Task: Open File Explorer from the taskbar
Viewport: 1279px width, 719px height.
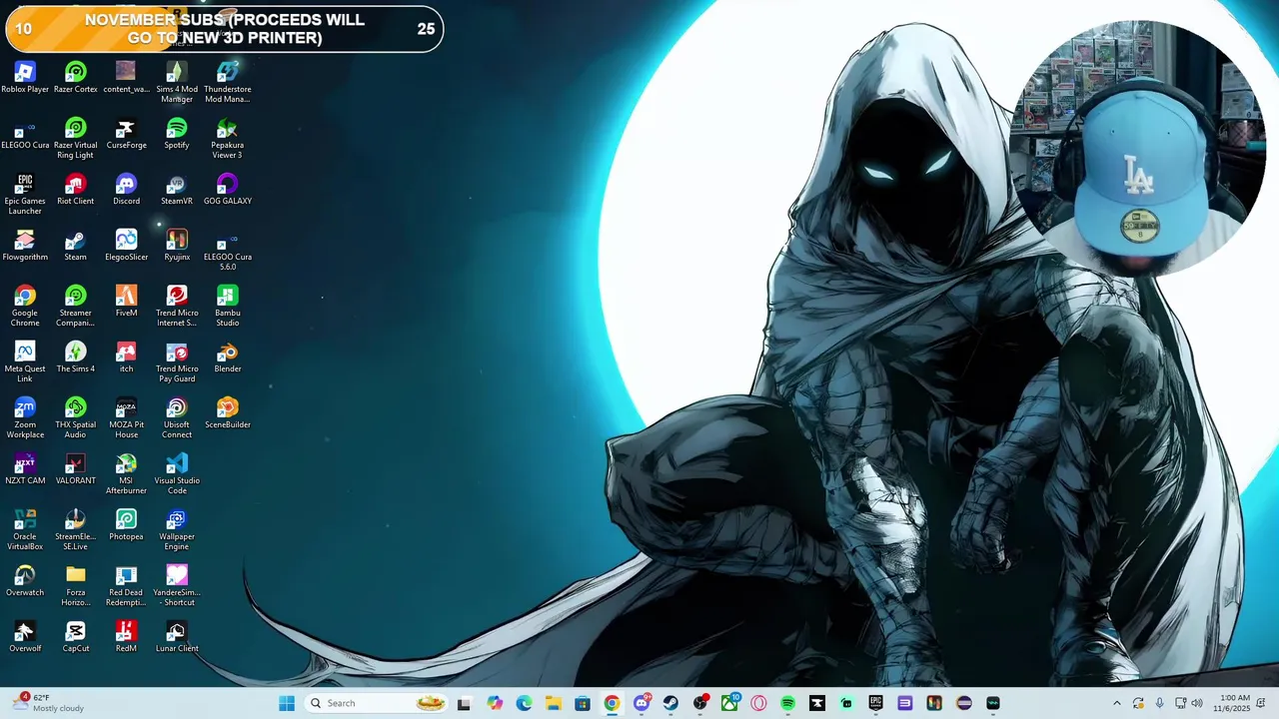Action: 553,703
